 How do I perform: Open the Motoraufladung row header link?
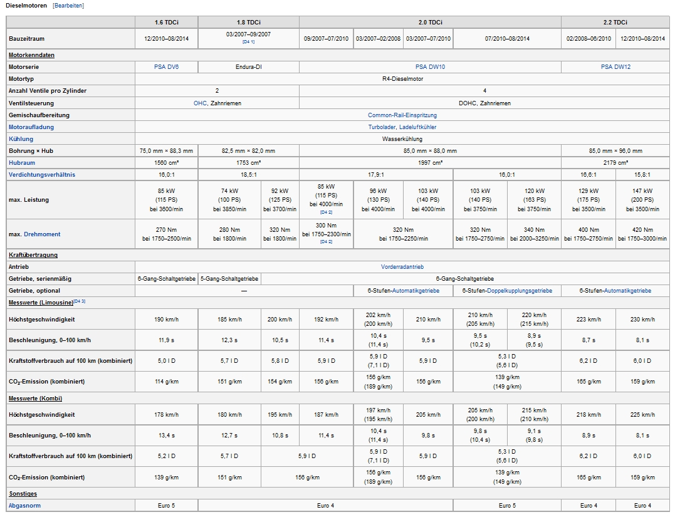(x=31, y=127)
